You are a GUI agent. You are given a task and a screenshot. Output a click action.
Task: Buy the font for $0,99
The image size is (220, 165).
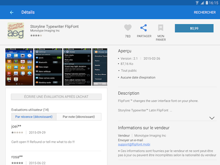194,28
